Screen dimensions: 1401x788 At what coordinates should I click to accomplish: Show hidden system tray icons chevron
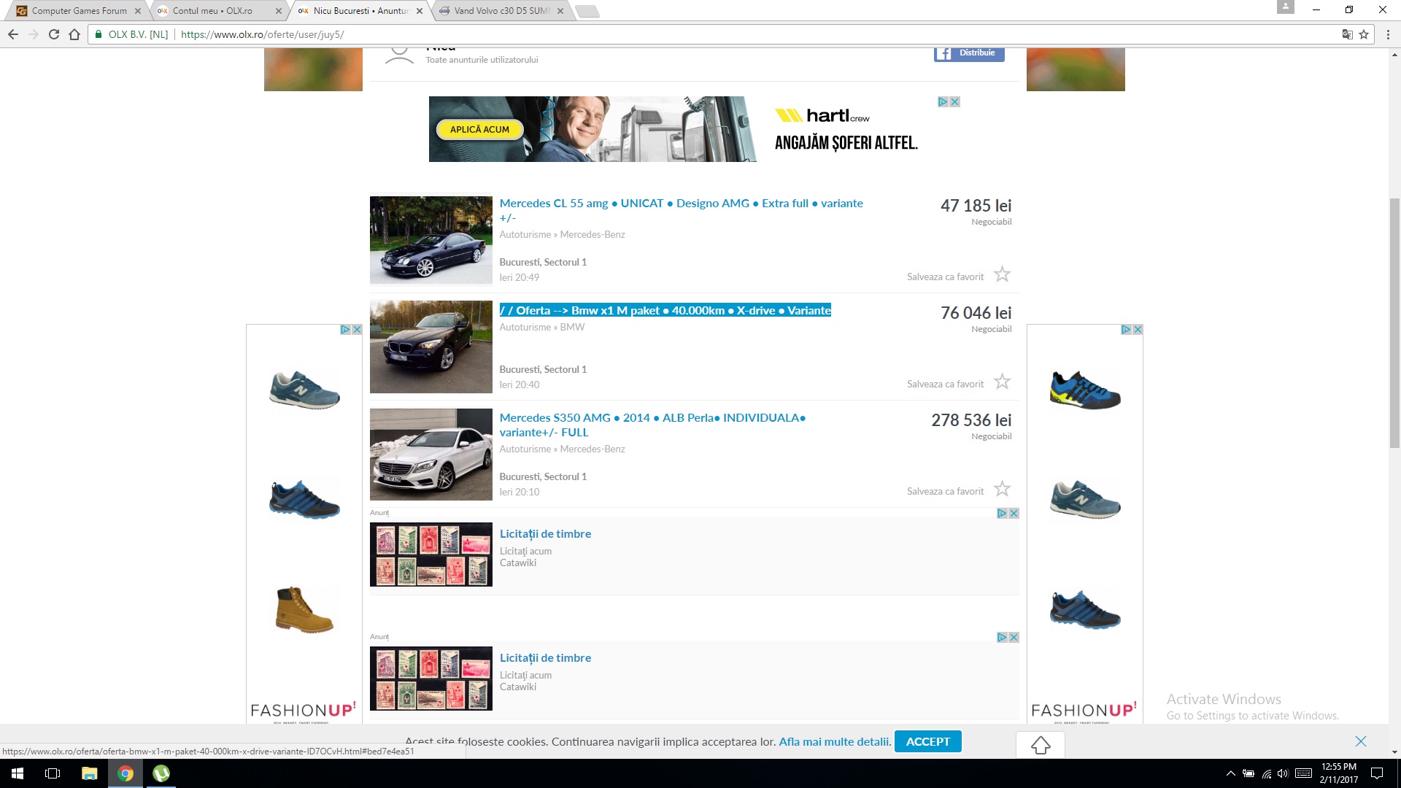pyautogui.click(x=1230, y=773)
